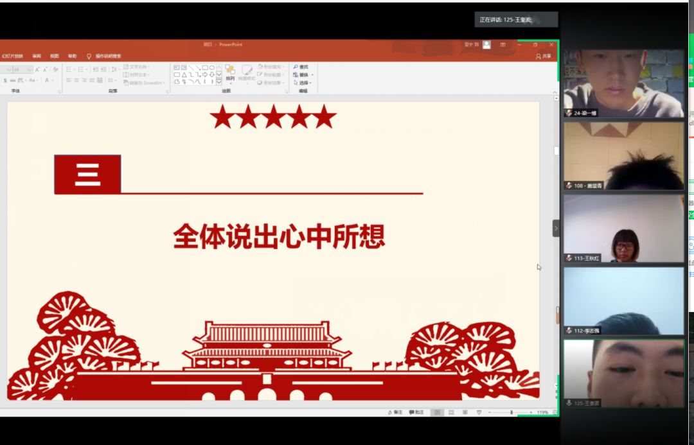This screenshot has height=445, width=694.
Task: Switch to the 审阅 review tab
Action: (x=37, y=57)
